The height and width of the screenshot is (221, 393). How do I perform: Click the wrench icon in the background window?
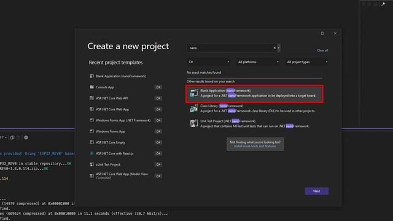click(383, 4)
